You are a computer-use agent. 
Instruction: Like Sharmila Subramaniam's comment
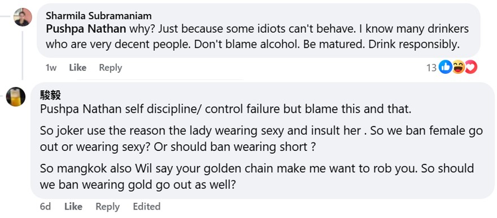(78, 68)
